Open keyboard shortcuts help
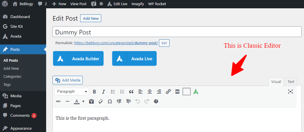 click(x=156, y=101)
